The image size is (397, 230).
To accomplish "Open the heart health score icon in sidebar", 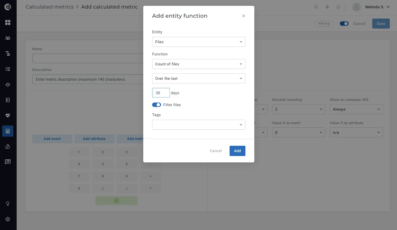I will pos(8,116).
